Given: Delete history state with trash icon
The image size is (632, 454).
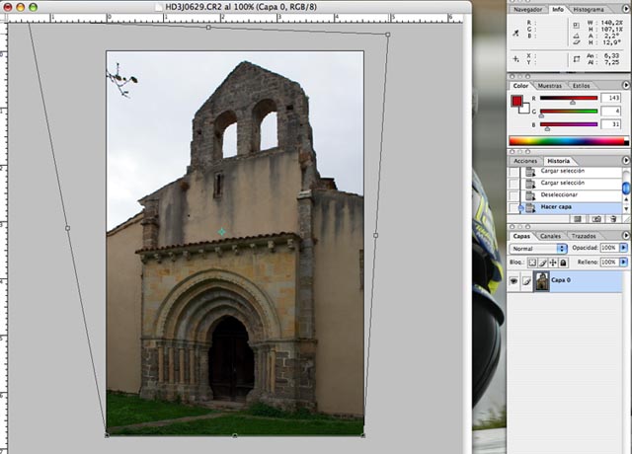Looking at the screenshot, I should click(x=614, y=219).
